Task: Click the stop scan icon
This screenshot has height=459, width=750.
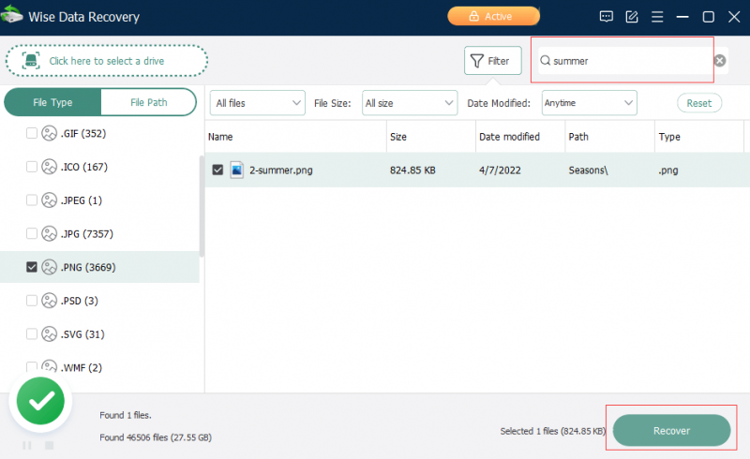Action: [x=50, y=446]
